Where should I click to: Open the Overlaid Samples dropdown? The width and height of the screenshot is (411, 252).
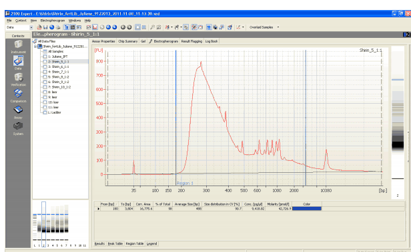(278, 27)
